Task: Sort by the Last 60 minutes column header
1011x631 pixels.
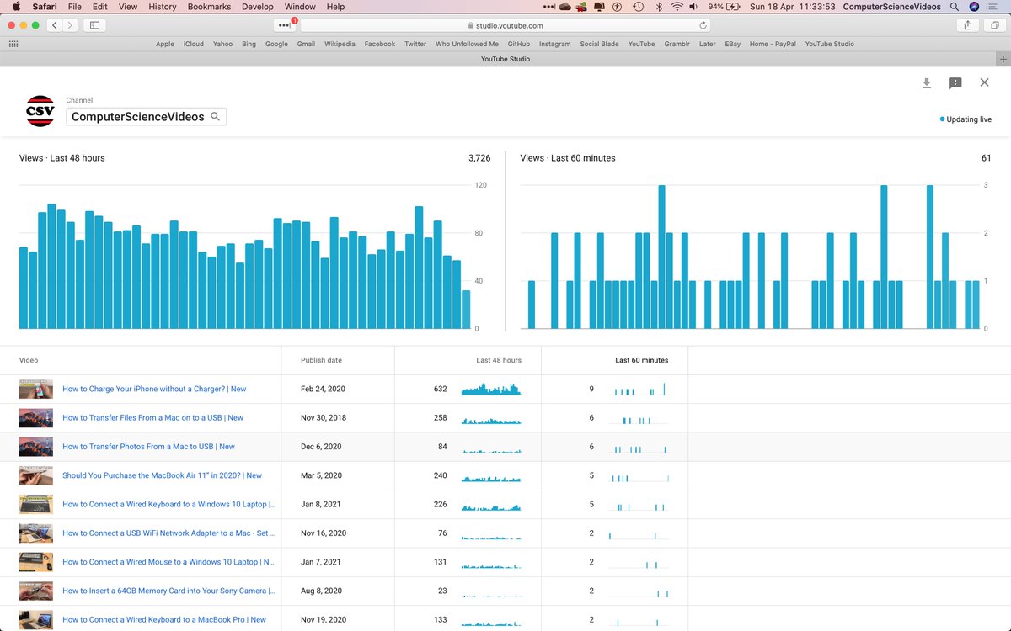Action: point(642,360)
